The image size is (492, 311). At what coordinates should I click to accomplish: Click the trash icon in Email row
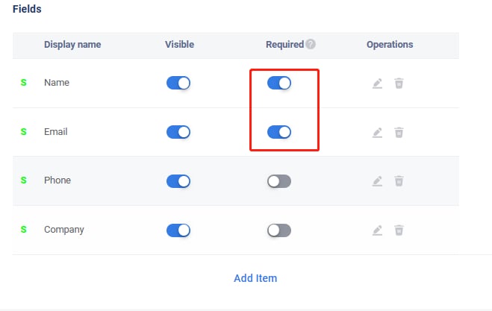pyautogui.click(x=399, y=133)
